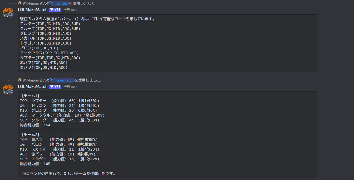
Task: Click Mikkipom's avatar in the makematch reply header
Action: pyautogui.click(x=20, y=80)
